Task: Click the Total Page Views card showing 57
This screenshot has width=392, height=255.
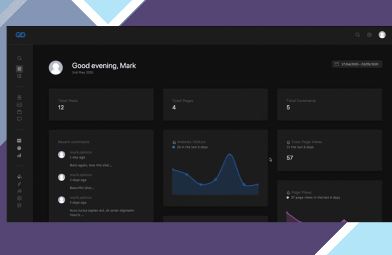Action: tap(330, 150)
